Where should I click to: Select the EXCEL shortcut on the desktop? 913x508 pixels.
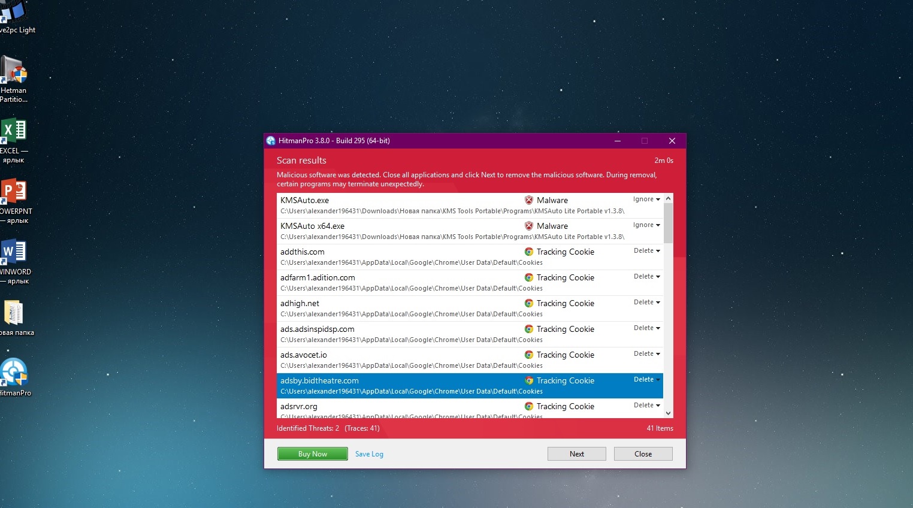point(14,141)
